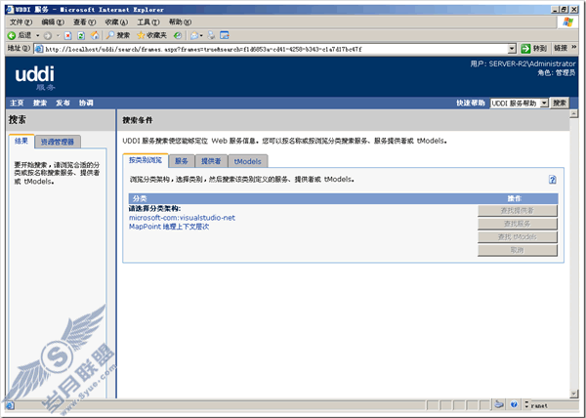Click the 搜索条件 heading text
Image resolution: width=586 pixels, height=418 pixels.
pos(138,120)
